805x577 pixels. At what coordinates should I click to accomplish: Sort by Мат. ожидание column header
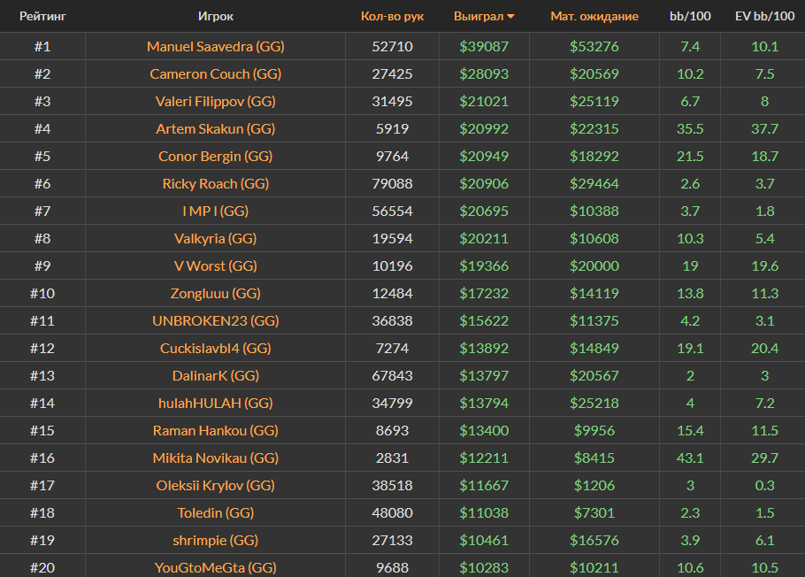tap(594, 16)
